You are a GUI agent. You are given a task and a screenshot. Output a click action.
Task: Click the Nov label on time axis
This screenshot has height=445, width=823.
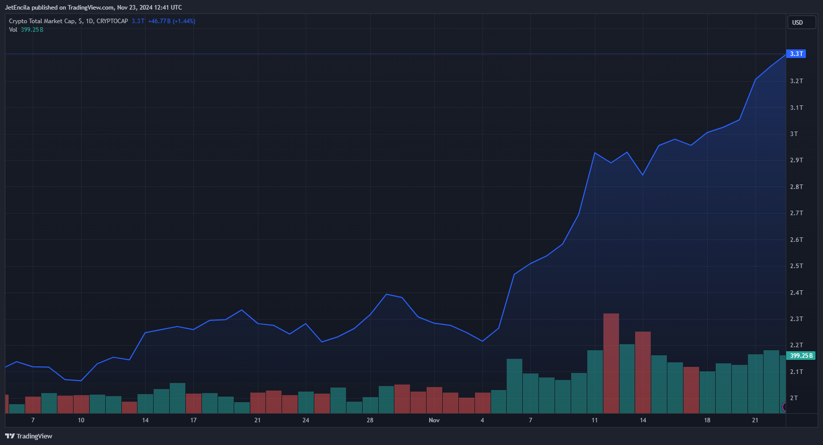point(434,420)
